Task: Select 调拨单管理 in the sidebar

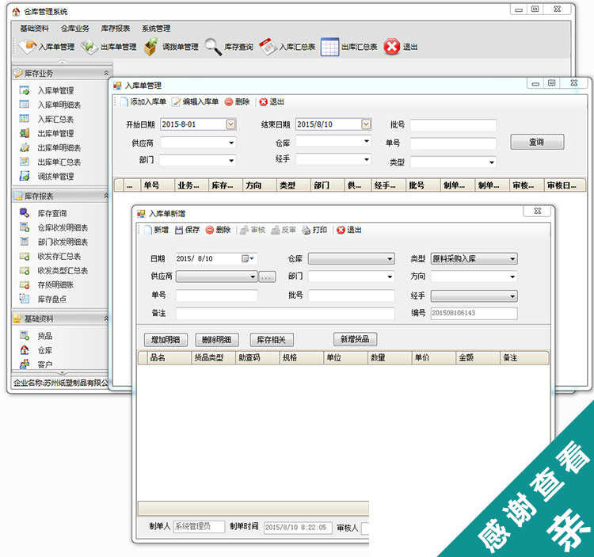Action: (x=55, y=176)
